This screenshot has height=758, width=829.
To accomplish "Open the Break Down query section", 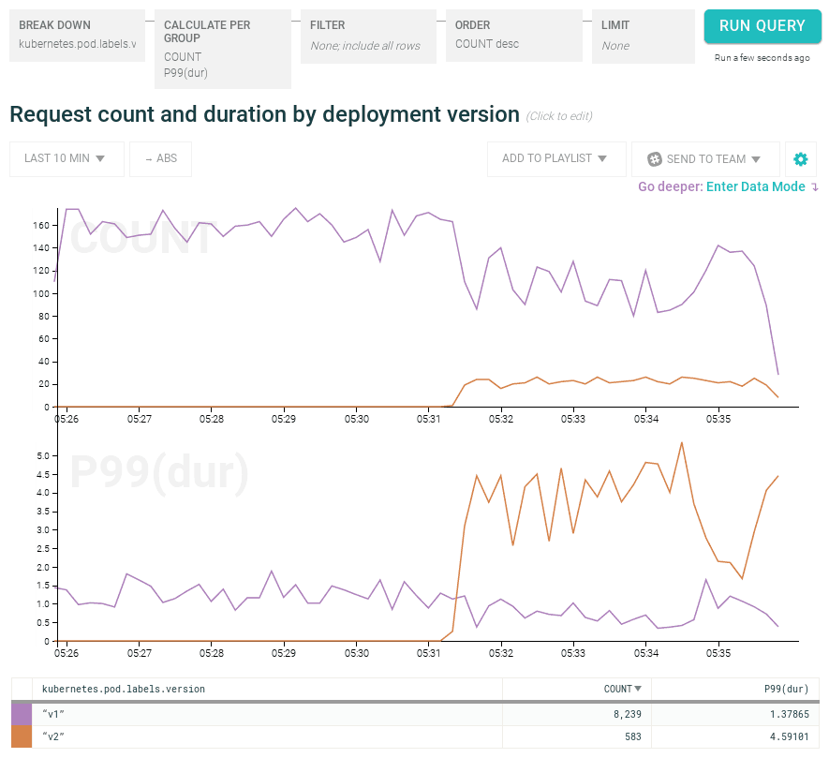I will tap(77, 36).
